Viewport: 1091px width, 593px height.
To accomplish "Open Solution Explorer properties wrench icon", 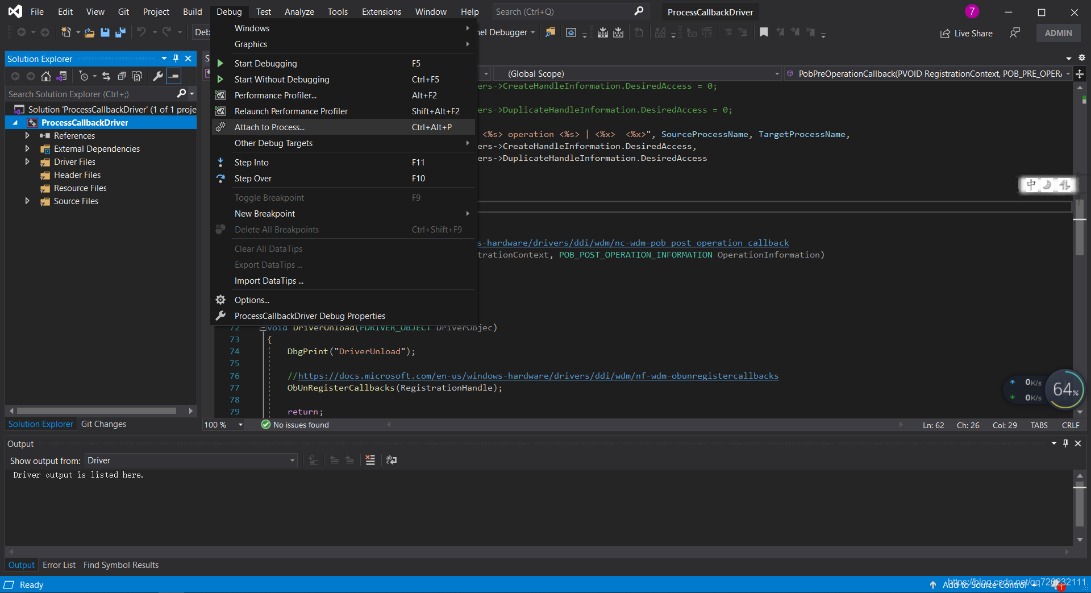I will pos(158,76).
